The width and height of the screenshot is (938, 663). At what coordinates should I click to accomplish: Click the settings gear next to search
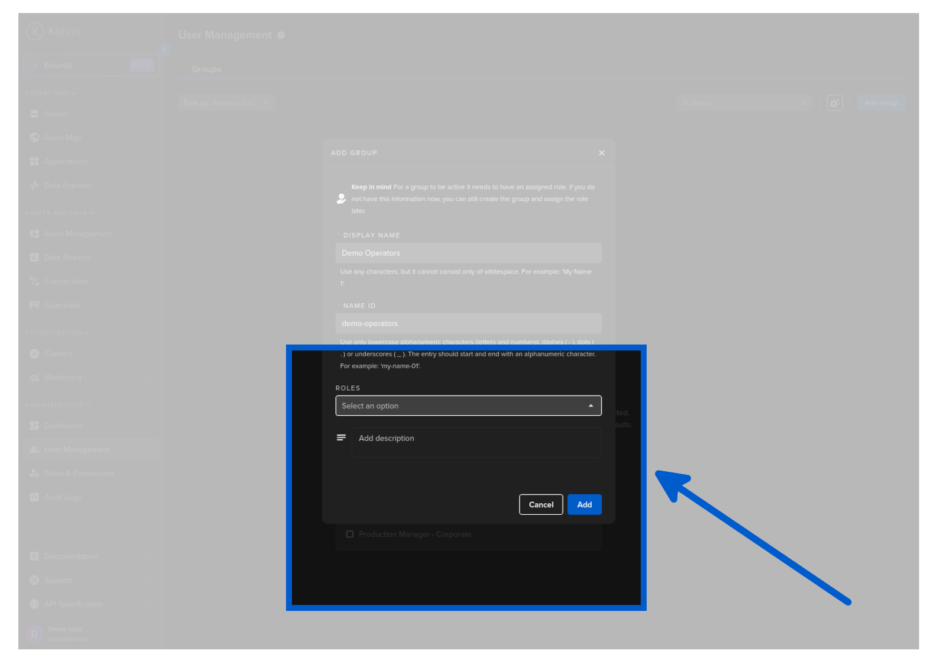[834, 103]
